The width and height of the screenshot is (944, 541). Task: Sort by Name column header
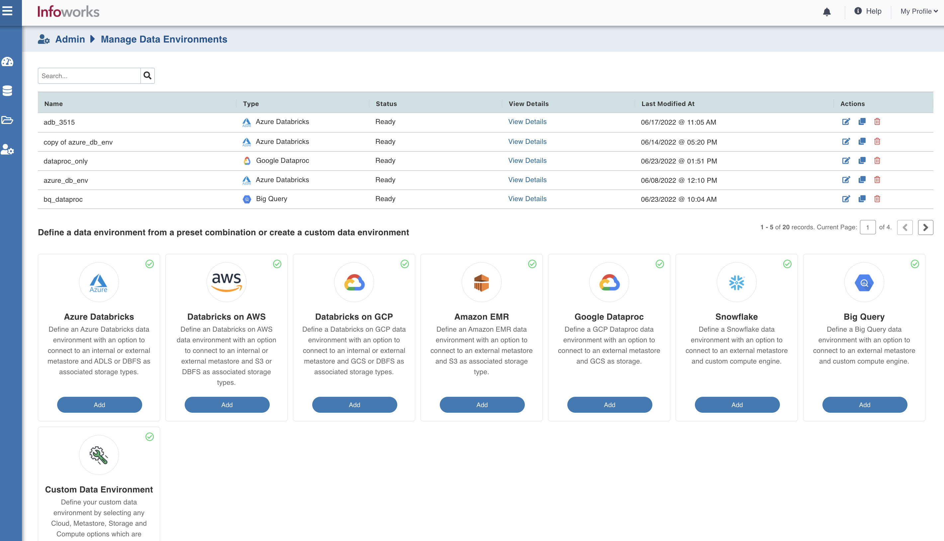point(53,104)
